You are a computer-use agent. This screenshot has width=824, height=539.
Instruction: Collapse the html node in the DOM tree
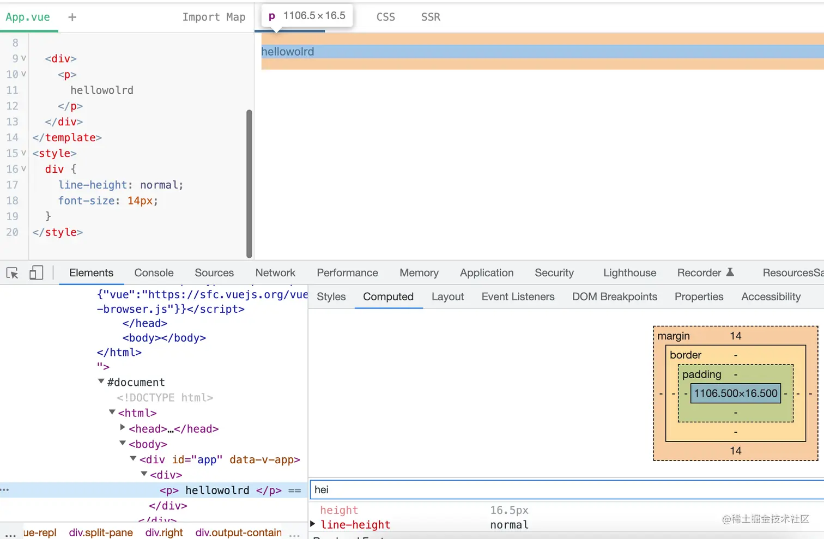click(x=112, y=412)
